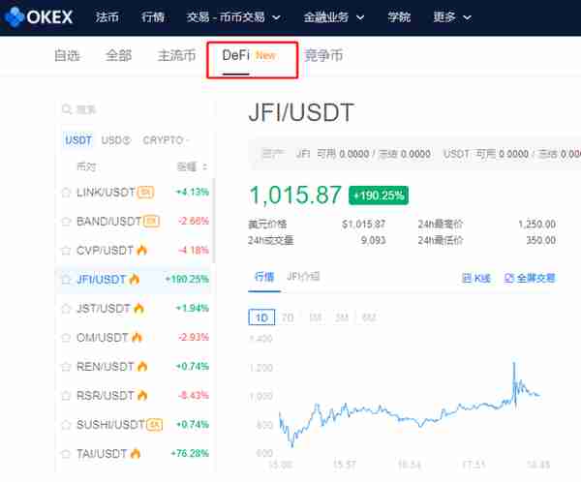The image size is (581, 482).
Task: Click the search magnifier icon
Action: tap(66, 109)
